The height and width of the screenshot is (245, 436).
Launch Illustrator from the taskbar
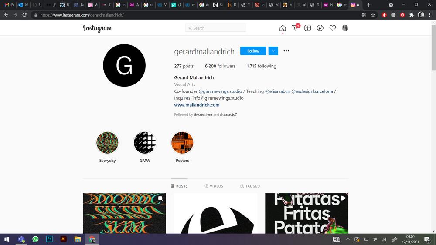tap(63, 239)
